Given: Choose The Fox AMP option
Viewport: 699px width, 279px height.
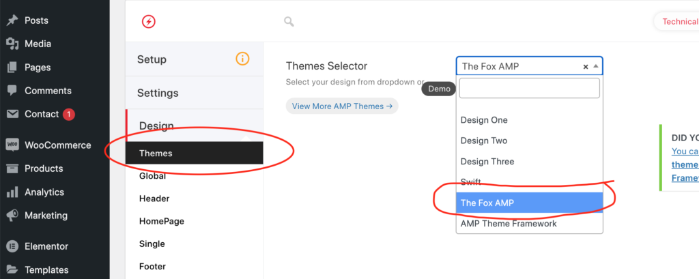Looking at the screenshot, I should coord(530,203).
